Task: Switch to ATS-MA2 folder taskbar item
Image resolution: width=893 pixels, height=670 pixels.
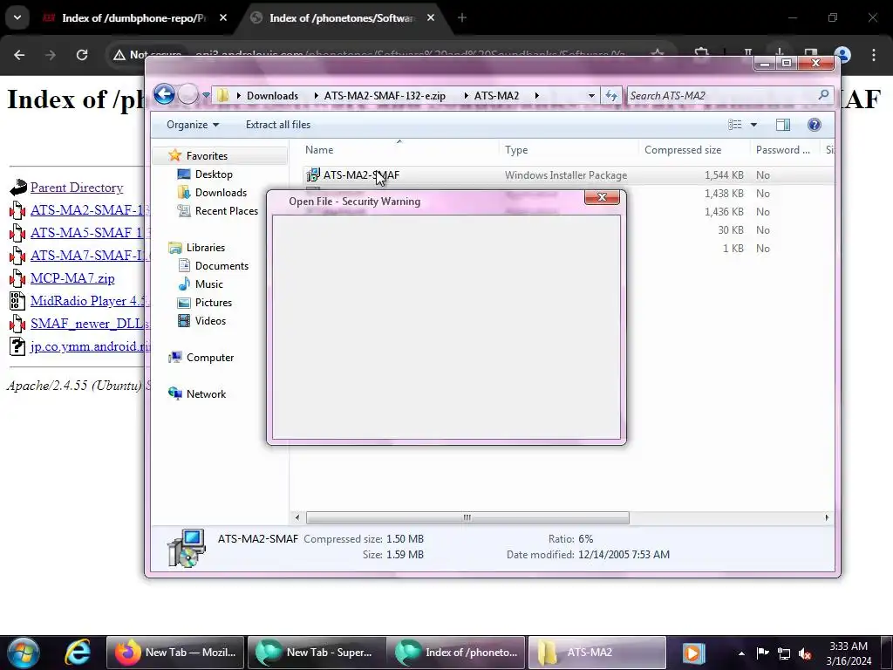Action: tap(596, 653)
